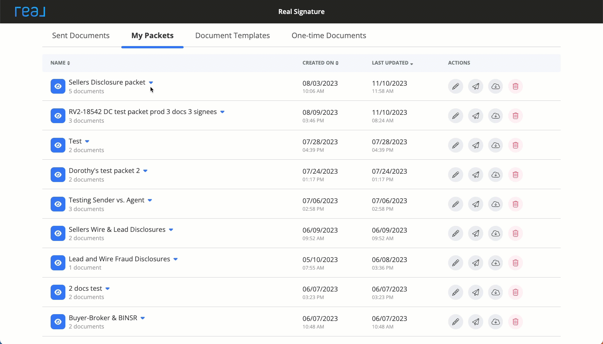The height and width of the screenshot is (344, 603).
Task: Edit the Testing Sender vs. Agent packet
Action: coord(456,204)
